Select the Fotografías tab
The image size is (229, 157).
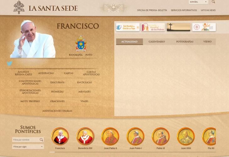tap(184, 42)
